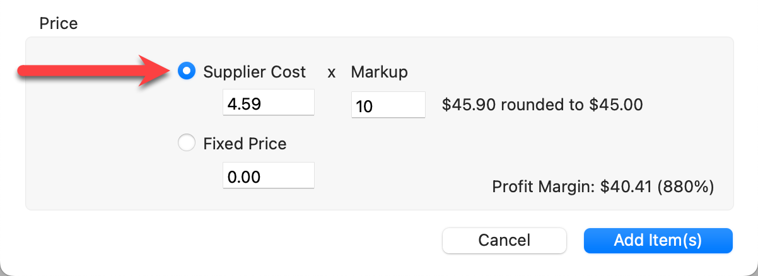The image size is (758, 276).
Task: Click the "x" multiplication symbol
Action: 332,72
